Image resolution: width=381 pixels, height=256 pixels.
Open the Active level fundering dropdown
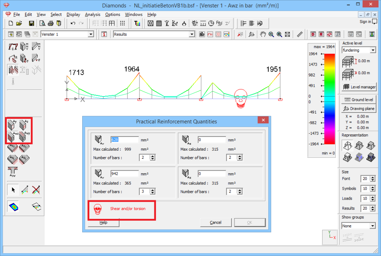click(373, 50)
